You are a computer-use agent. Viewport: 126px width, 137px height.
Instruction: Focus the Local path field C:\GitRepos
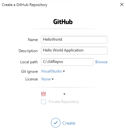point(67,62)
